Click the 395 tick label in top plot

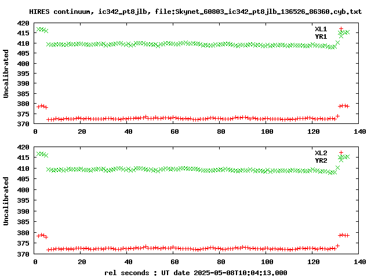pos(23,74)
